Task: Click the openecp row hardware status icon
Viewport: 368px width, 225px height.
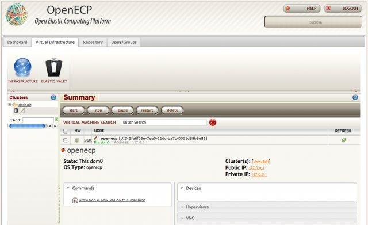Action: (x=76, y=140)
